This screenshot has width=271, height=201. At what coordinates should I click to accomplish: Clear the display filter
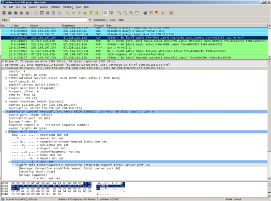pyautogui.click(x=113, y=20)
